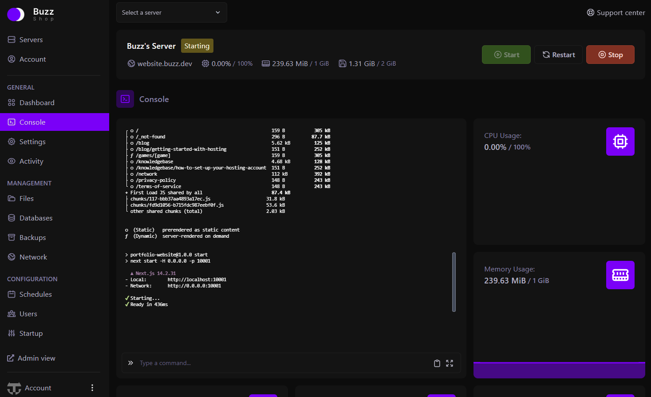
Task: Open the three-dot menu next to Account
Action: point(92,388)
